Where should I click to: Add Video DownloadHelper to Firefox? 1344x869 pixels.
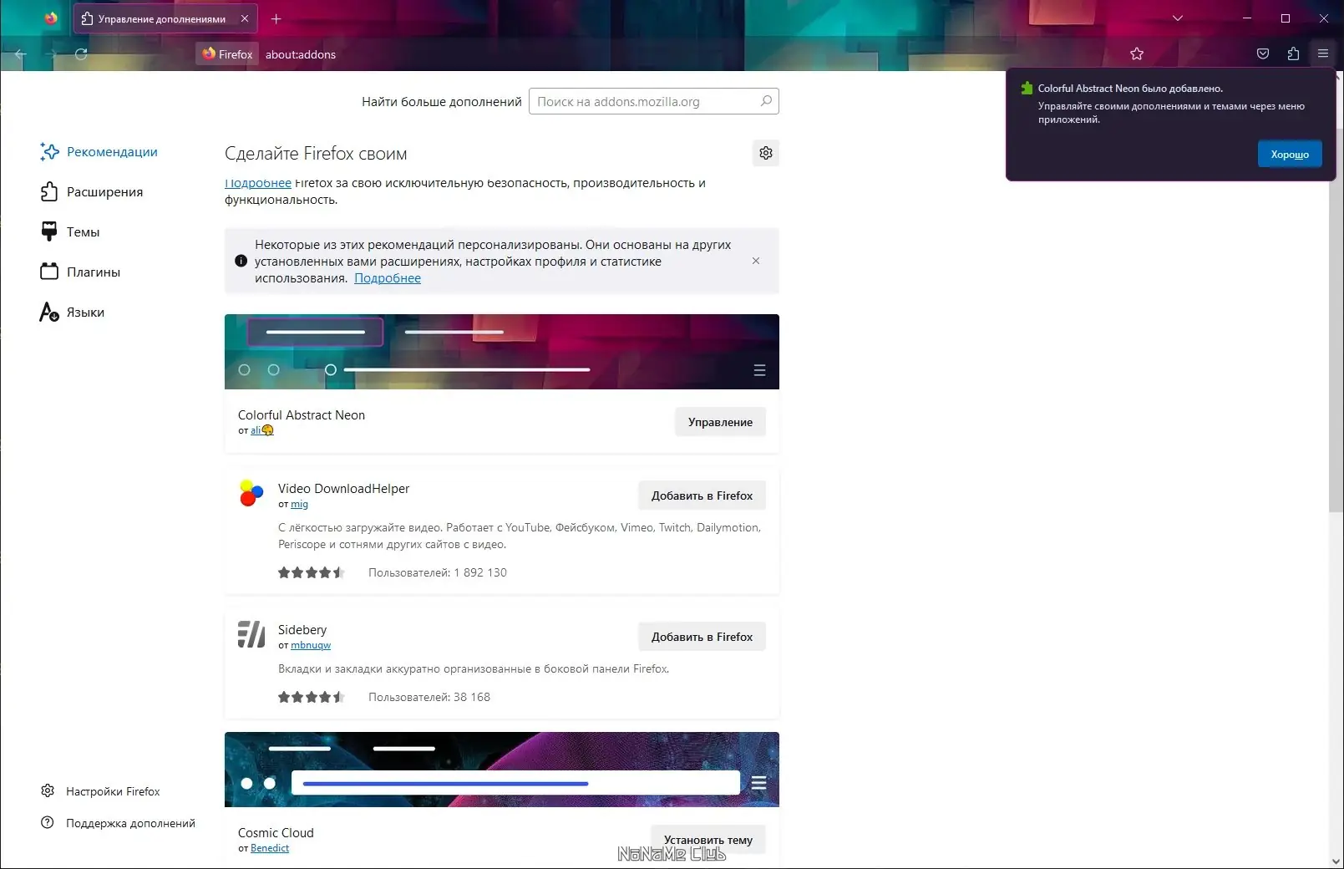pyautogui.click(x=702, y=495)
